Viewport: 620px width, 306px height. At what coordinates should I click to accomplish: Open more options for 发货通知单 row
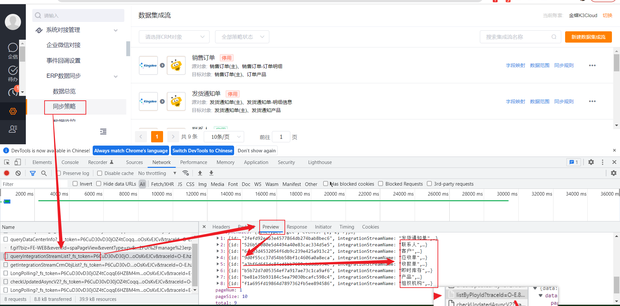(x=592, y=101)
